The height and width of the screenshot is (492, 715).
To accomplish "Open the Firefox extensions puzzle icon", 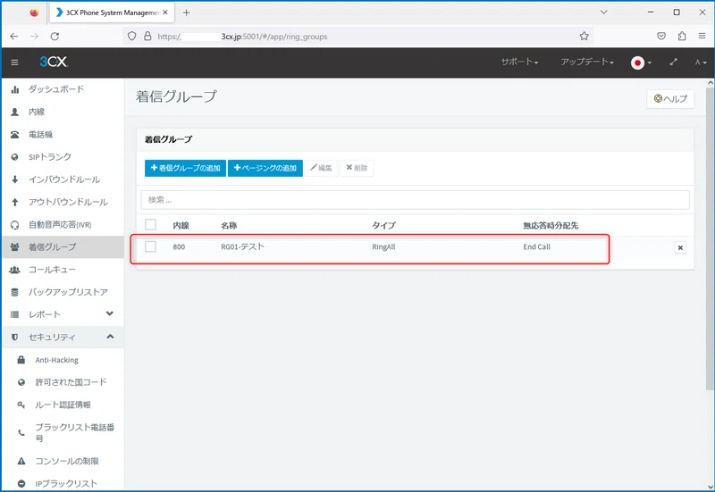I will point(682,37).
